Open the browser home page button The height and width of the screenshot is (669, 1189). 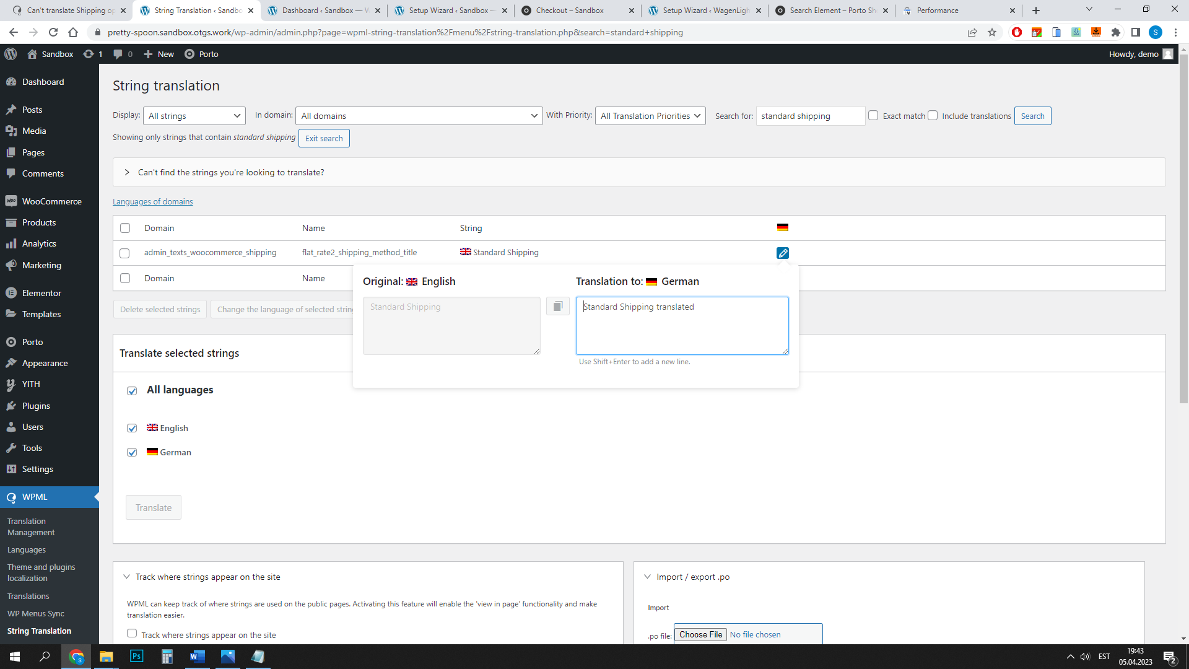tap(73, 32)
